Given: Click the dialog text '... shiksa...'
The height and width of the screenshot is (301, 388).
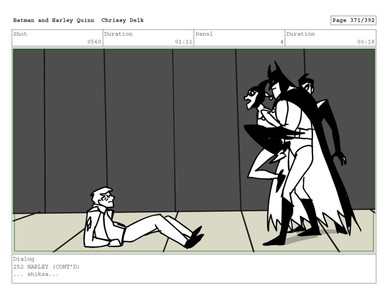Looking at the screenshot, I should pyautogui.click(x=36, y=274).
